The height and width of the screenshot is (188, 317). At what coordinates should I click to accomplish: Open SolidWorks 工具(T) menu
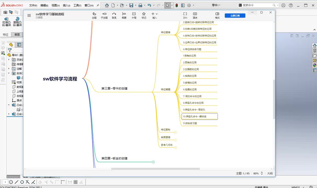[77, 5]
